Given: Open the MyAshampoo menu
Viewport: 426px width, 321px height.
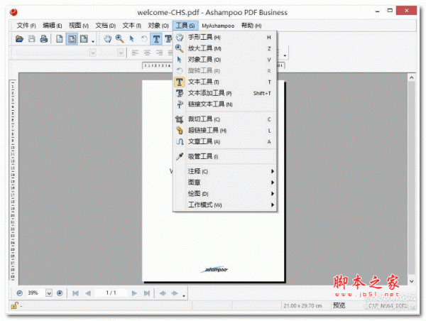Looking at the screenshot, I should [x=218, y=26].
